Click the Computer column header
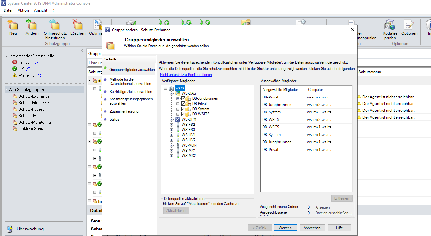Image resolution: width=431 pixels, height=236 pixels. click(x=329, y=90)
